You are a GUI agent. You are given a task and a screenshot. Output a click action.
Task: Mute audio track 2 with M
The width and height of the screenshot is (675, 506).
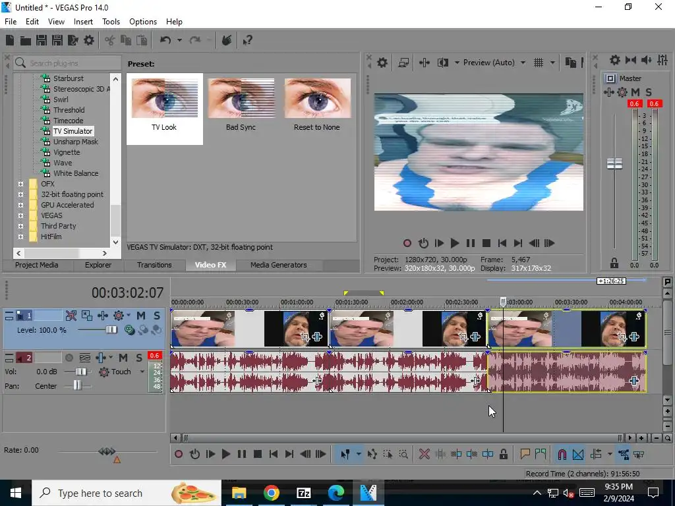[x=123, y=358]
